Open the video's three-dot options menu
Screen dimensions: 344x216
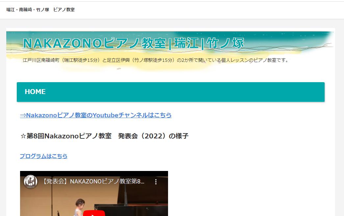(156, 182)
